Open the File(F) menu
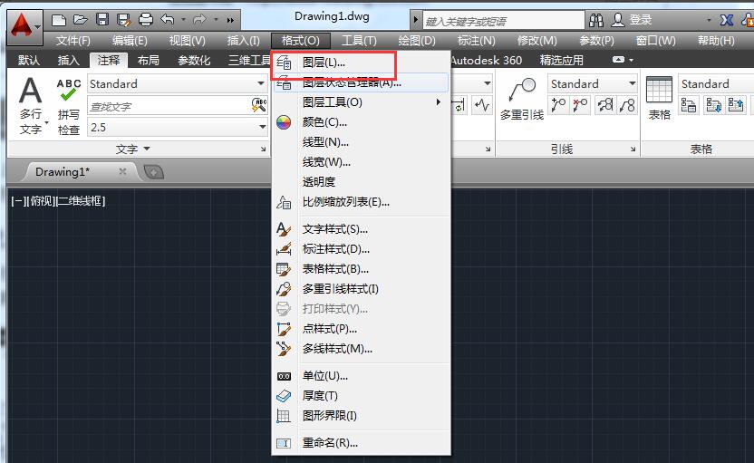754x463 pixels. click(x=73, y=41)
